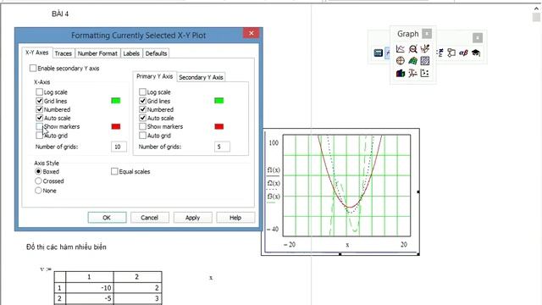Screen dimensions: 542x305
Task: Collapse the Math toolbar palette
Action: [478, 37]
